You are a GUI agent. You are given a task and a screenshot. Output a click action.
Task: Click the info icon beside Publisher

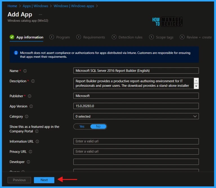(x=30, y=96)
